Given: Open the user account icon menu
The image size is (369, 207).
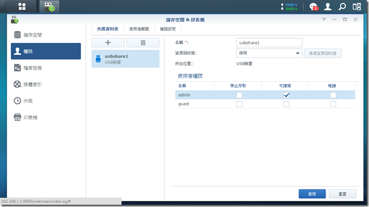Looking at the screenshot, I should pos(328,7).
